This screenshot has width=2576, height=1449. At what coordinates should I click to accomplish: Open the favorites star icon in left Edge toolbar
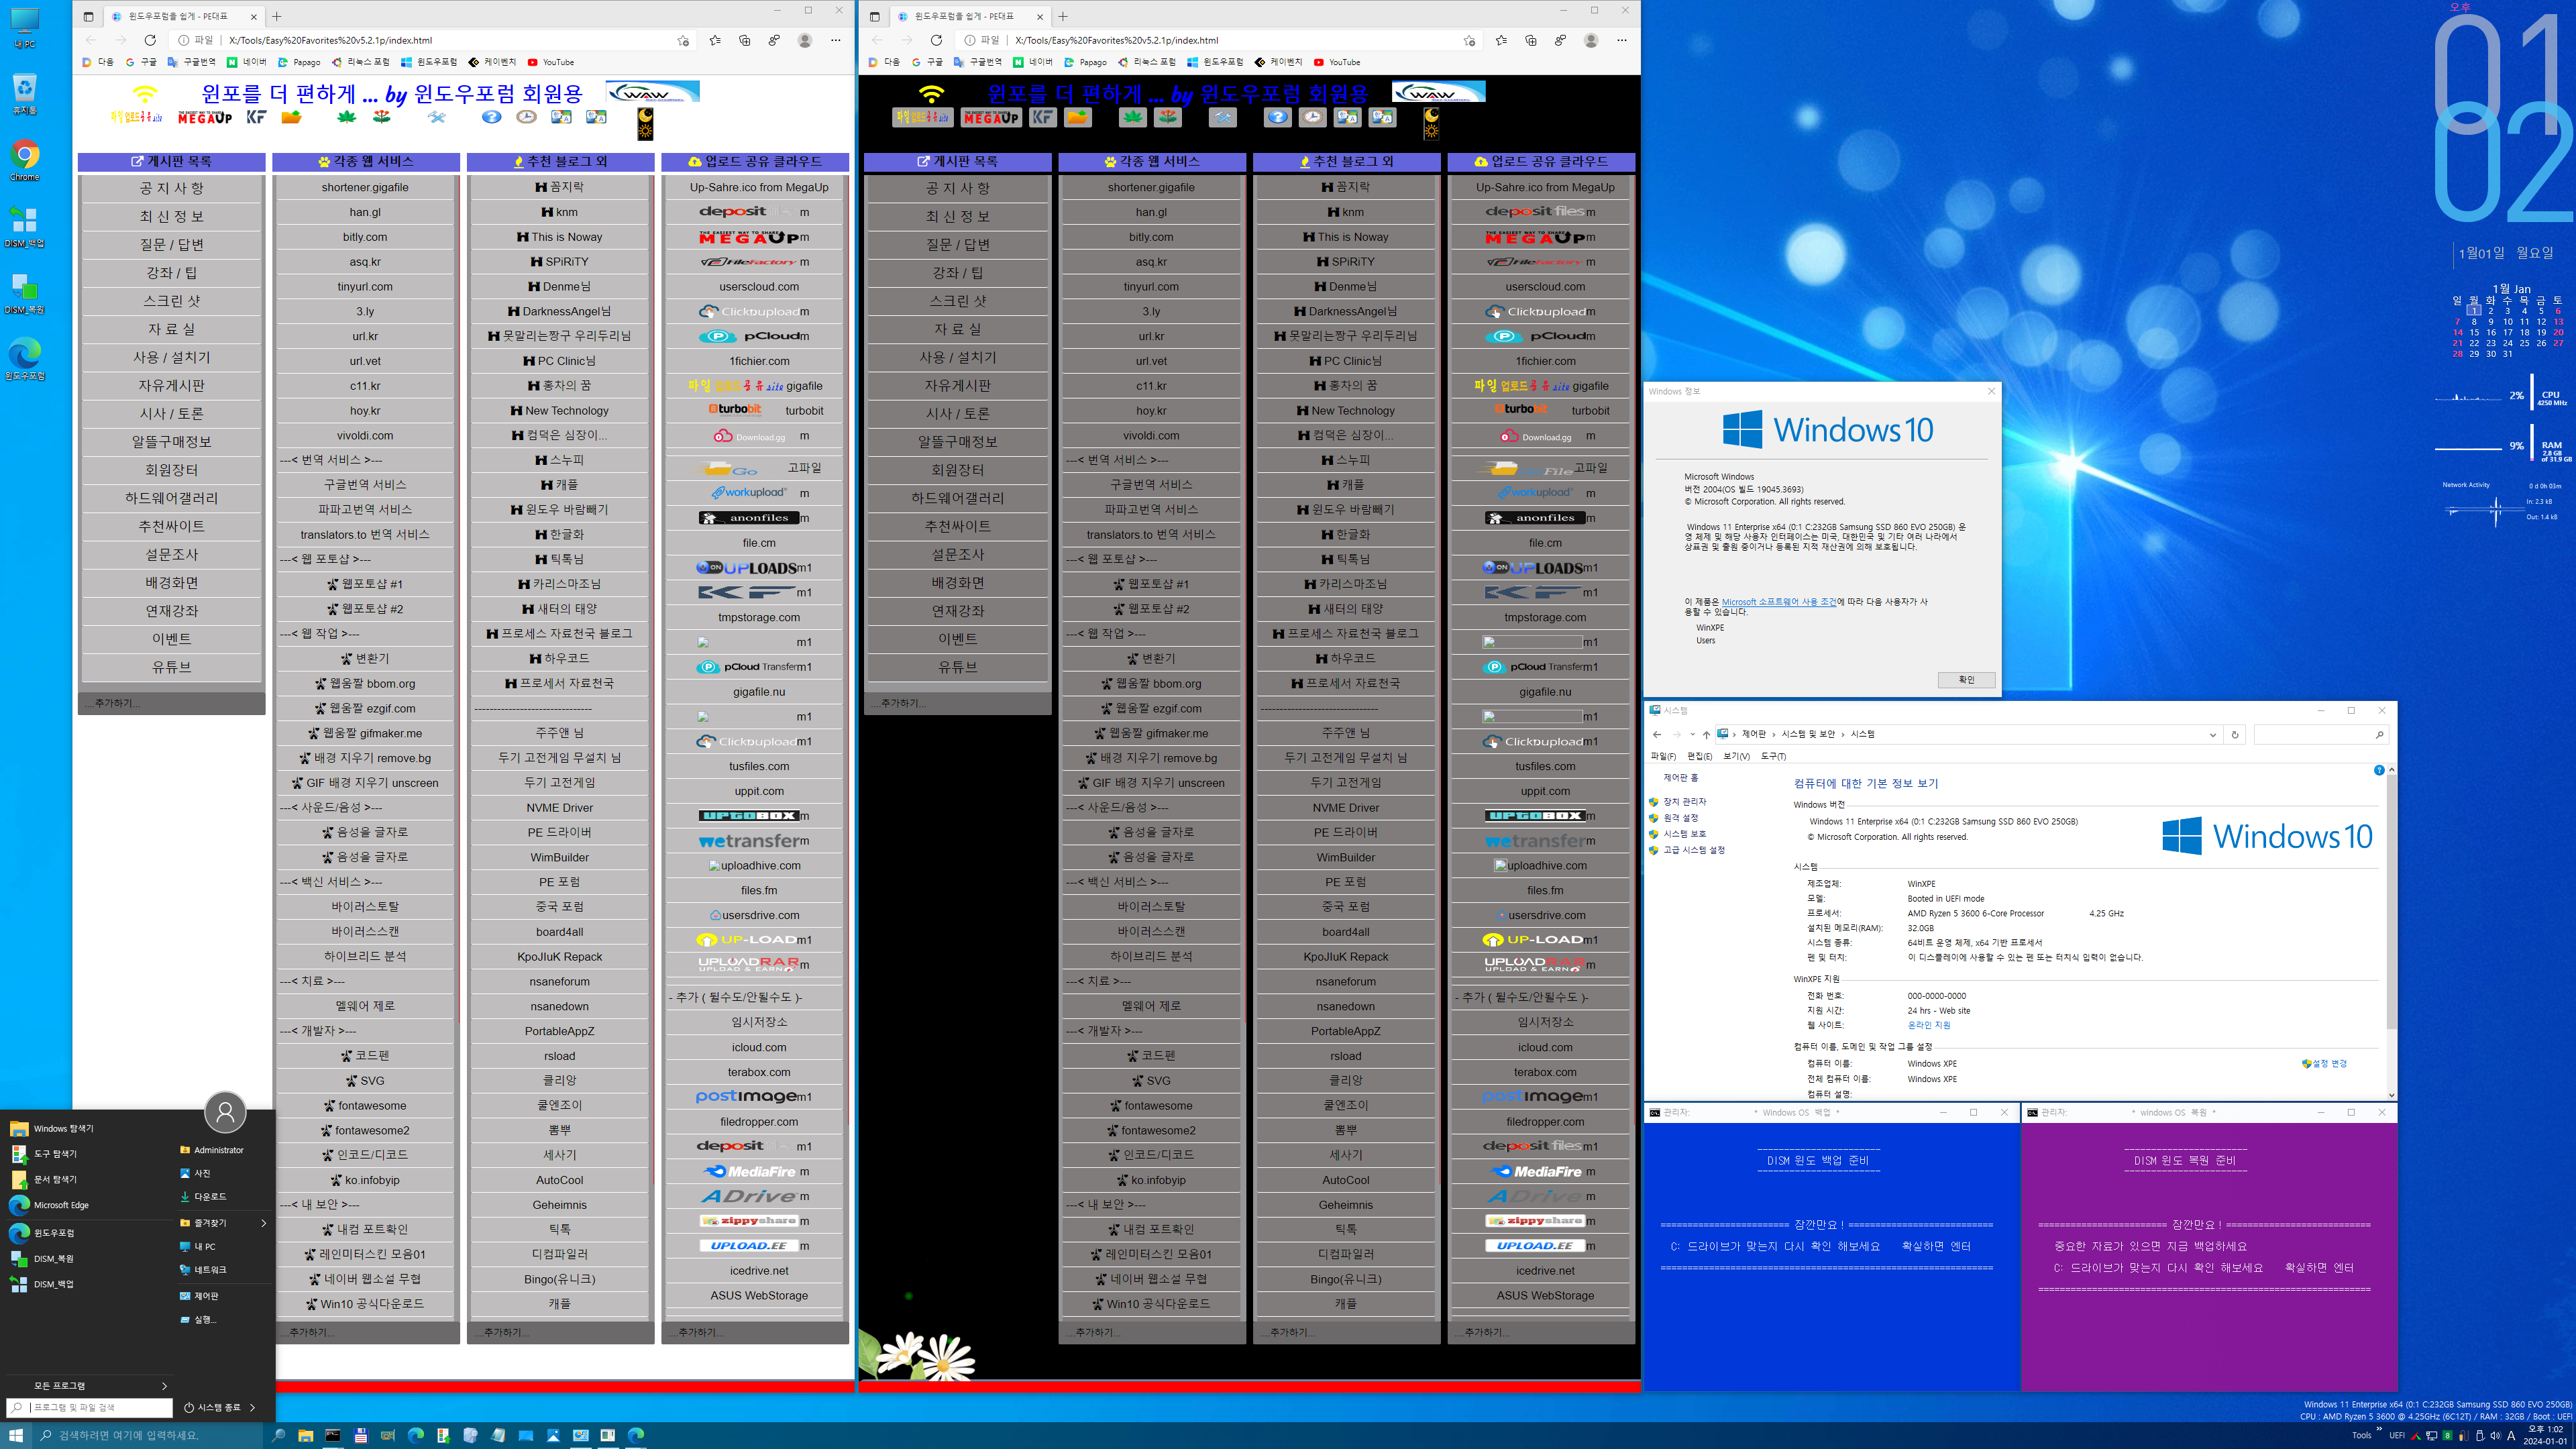click(714, 40)
